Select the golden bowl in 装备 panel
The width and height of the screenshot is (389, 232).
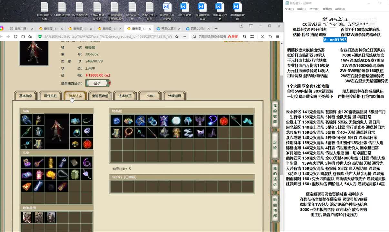coord(75,143)
